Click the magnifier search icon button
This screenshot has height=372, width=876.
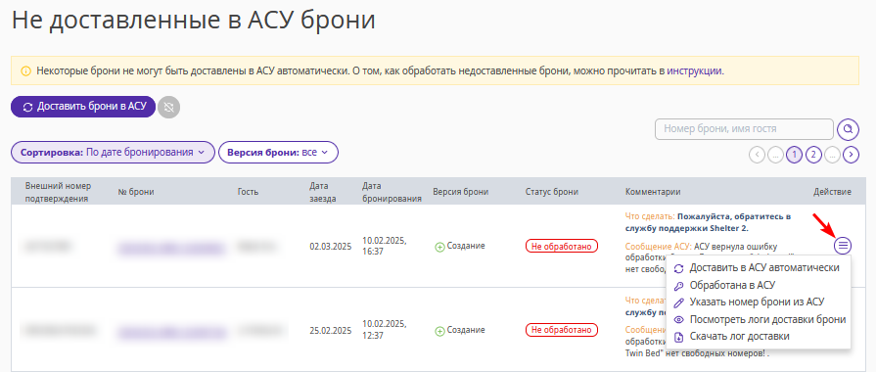[848, 129]
